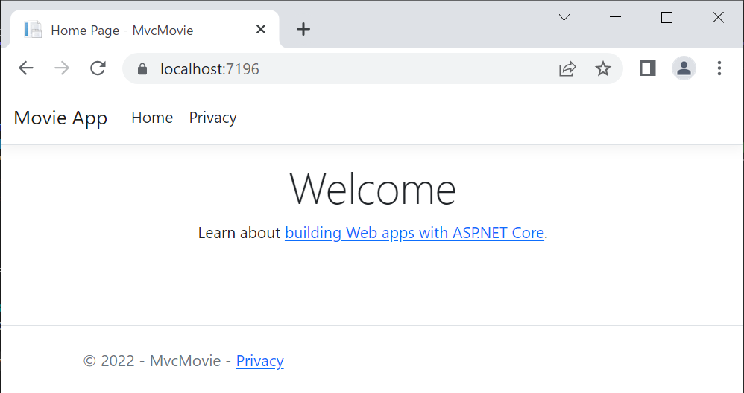Go to Home in navbar
The image size is (744, 393).
(x=152, y=118)
